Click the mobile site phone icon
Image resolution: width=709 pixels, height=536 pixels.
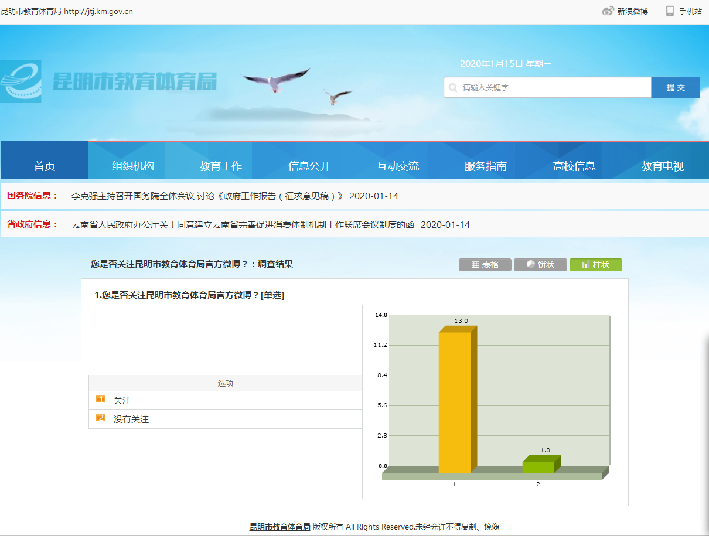[x=670, y=11]
